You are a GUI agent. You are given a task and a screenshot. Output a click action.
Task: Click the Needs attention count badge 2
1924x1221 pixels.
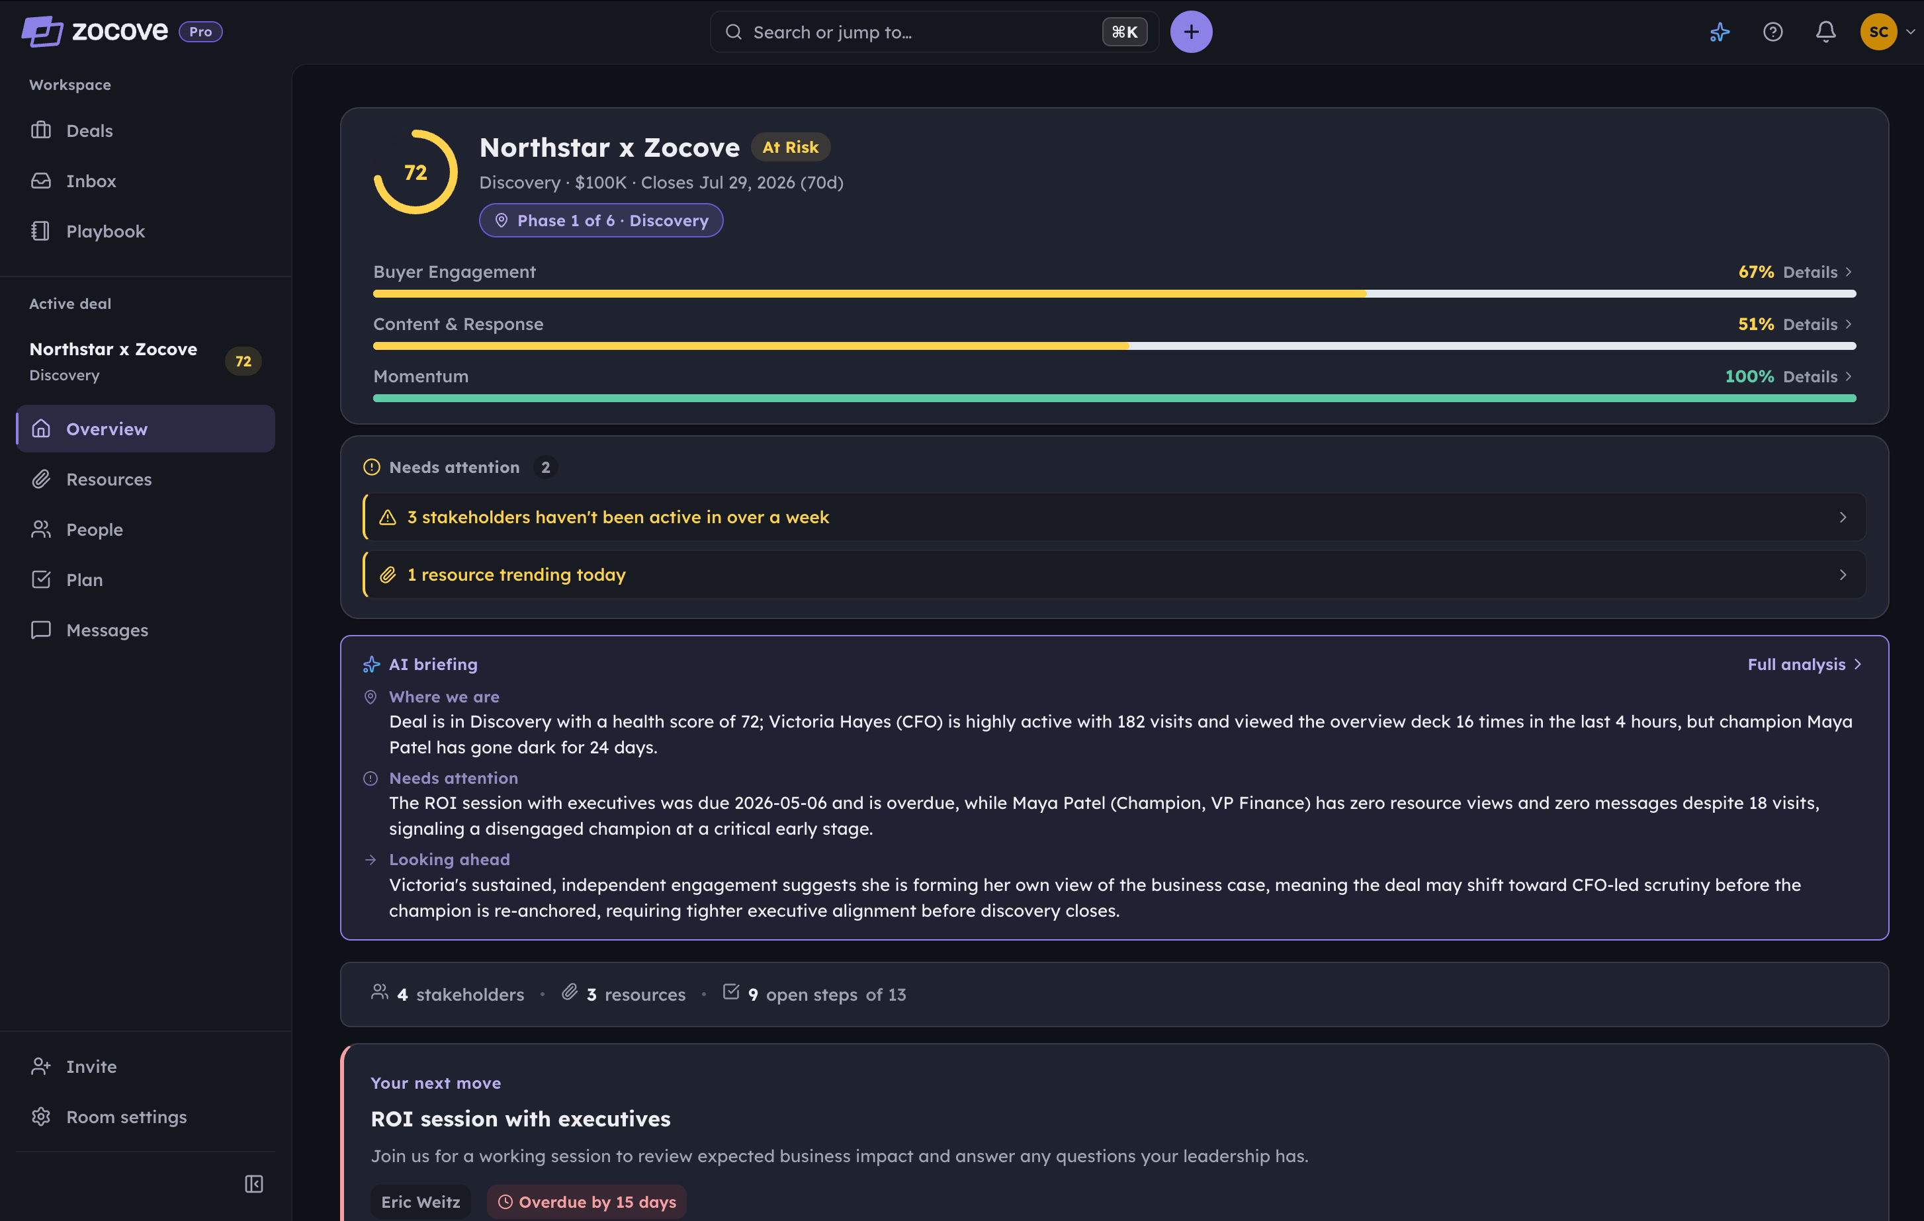(x=546, y=467)
